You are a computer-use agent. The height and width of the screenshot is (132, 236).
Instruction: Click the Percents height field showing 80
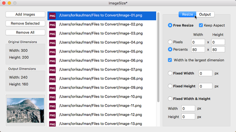(218, 49)
